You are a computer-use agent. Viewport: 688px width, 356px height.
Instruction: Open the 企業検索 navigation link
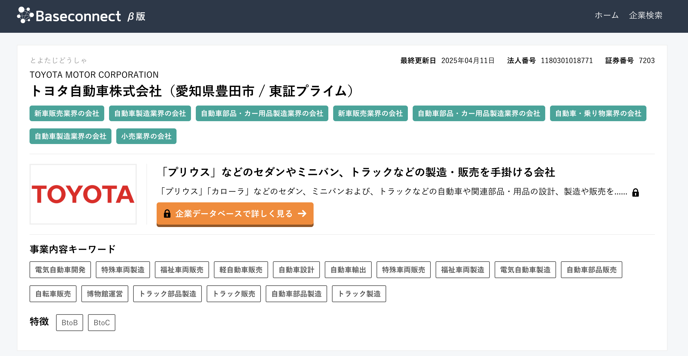click(x=646, y=15)
